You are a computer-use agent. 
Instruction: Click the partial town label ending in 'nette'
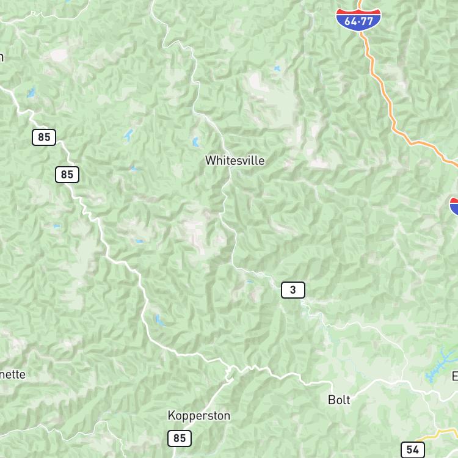point(13,374)
